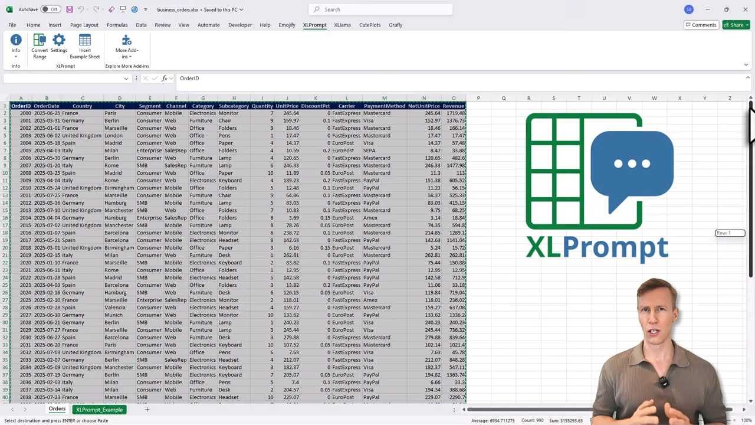Redo the last action
This screenshot has width=755, height=425.
[x=96, y=9]
